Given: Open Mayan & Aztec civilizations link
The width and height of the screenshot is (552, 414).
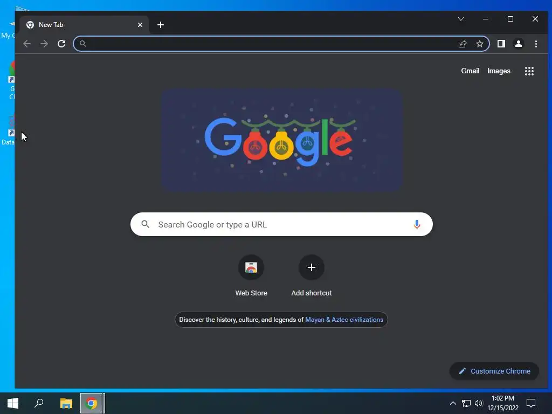Looking at the screenshot, I should 344,320.
